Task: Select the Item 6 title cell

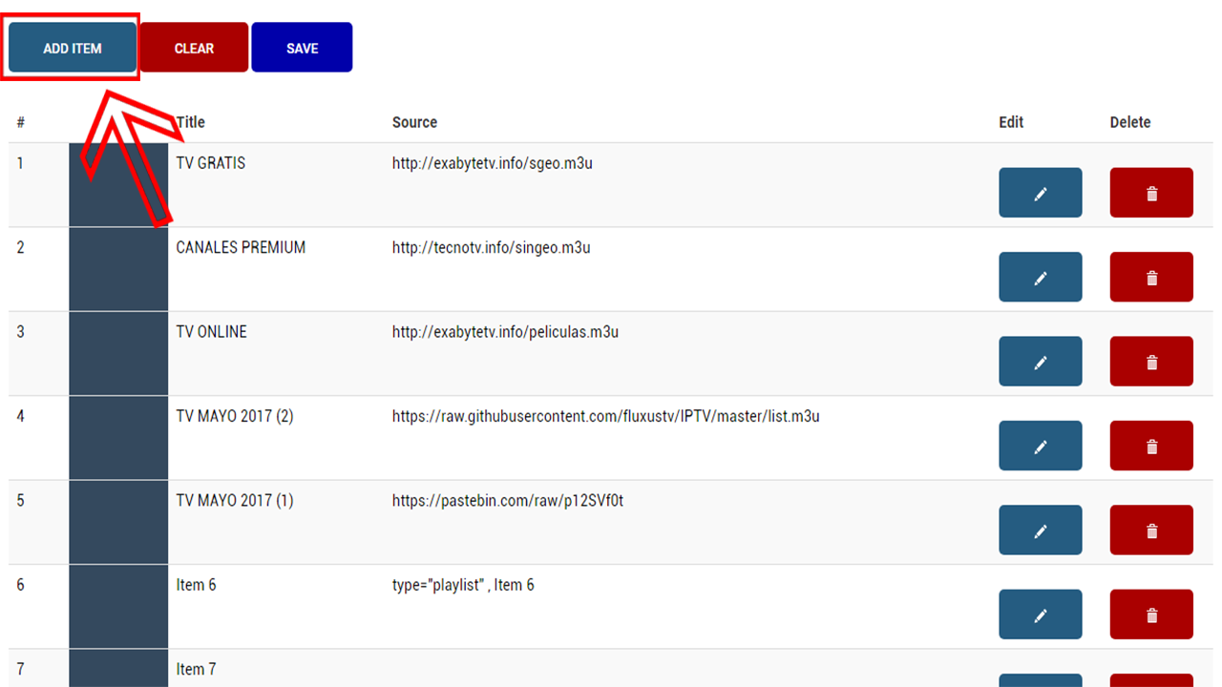Action: (196, 585)
